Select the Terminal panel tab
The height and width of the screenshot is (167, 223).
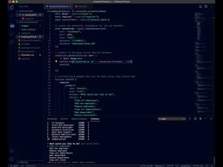pos(95,119)
